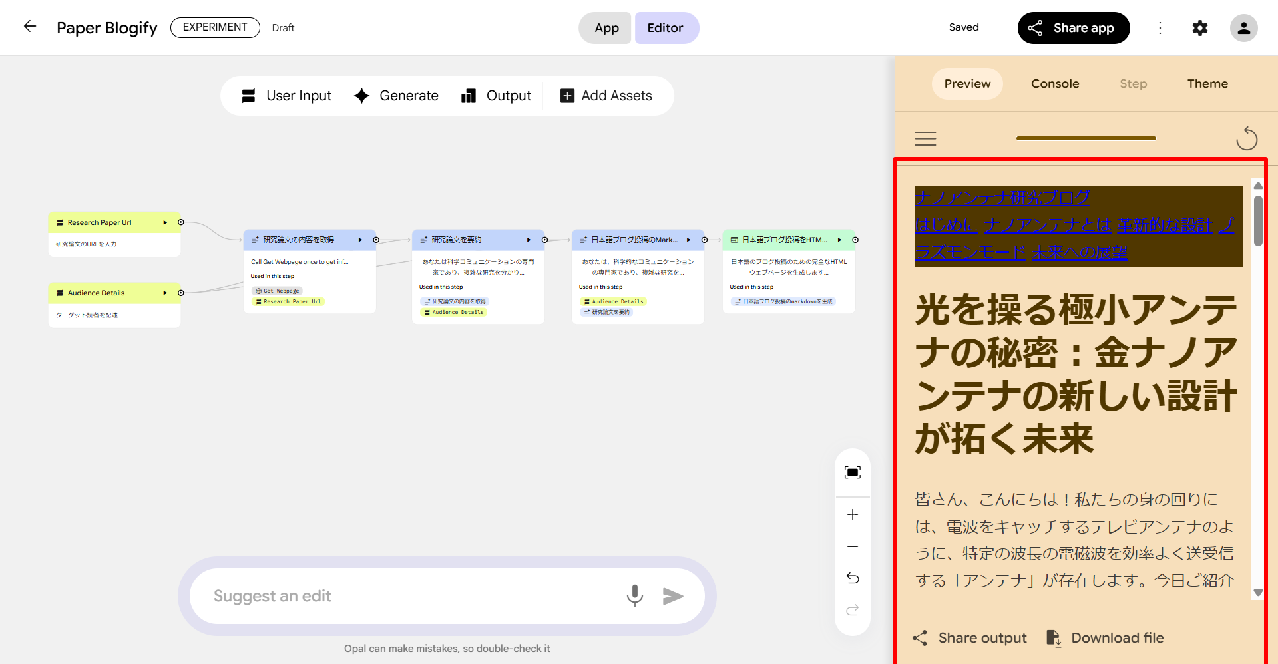Click the back arrow icon
The image size is (1278, 664).
pyautogui.click(x=30, y=27)
